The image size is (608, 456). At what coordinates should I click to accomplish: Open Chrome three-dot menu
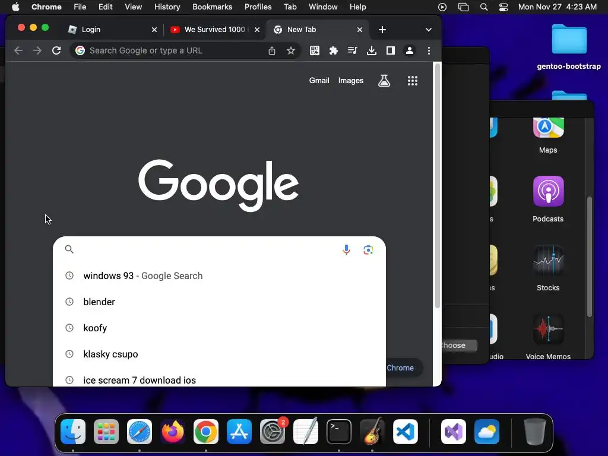pos(429,50)
